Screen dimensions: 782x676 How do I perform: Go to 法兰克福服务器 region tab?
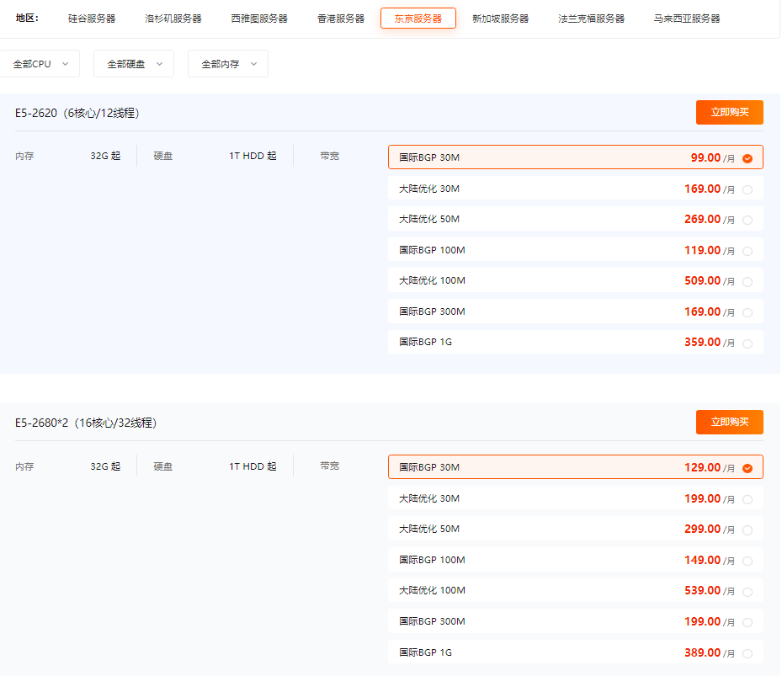pyautogui.click(x=591, y=19)
